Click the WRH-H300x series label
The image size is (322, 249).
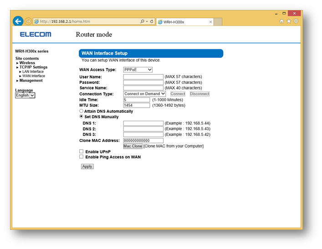(32, 51)
